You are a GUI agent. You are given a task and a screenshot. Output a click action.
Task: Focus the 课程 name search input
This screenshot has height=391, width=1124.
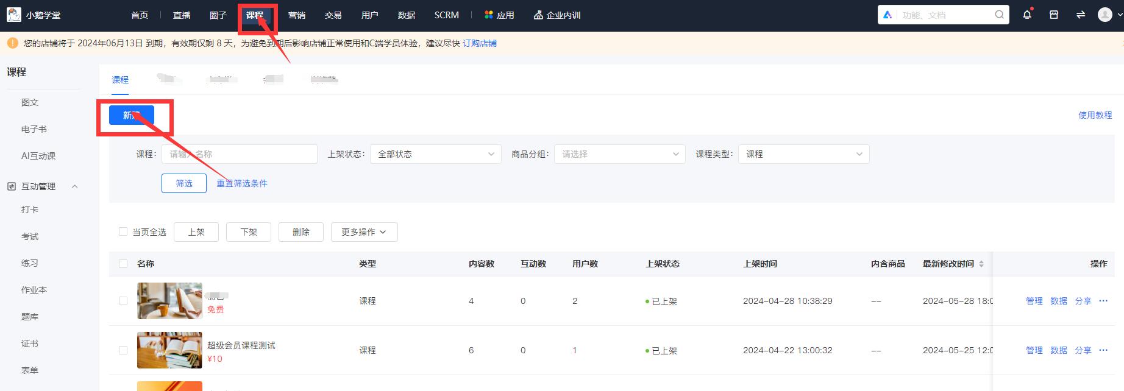tap(240, 154)
